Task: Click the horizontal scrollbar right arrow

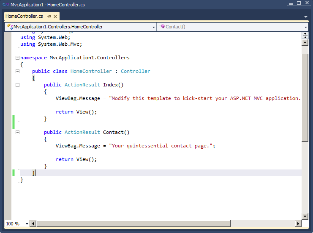Action: [x=298, y=224]
